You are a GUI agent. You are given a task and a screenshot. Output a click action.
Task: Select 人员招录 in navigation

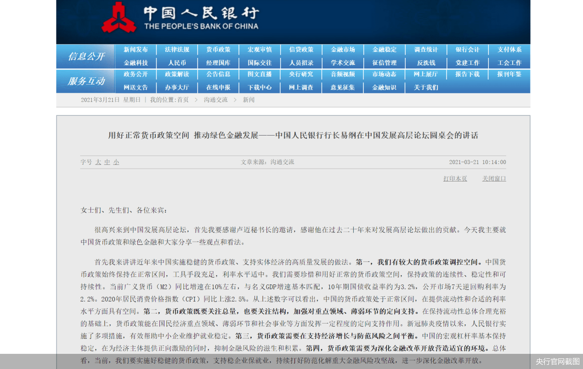coord(301,63)
